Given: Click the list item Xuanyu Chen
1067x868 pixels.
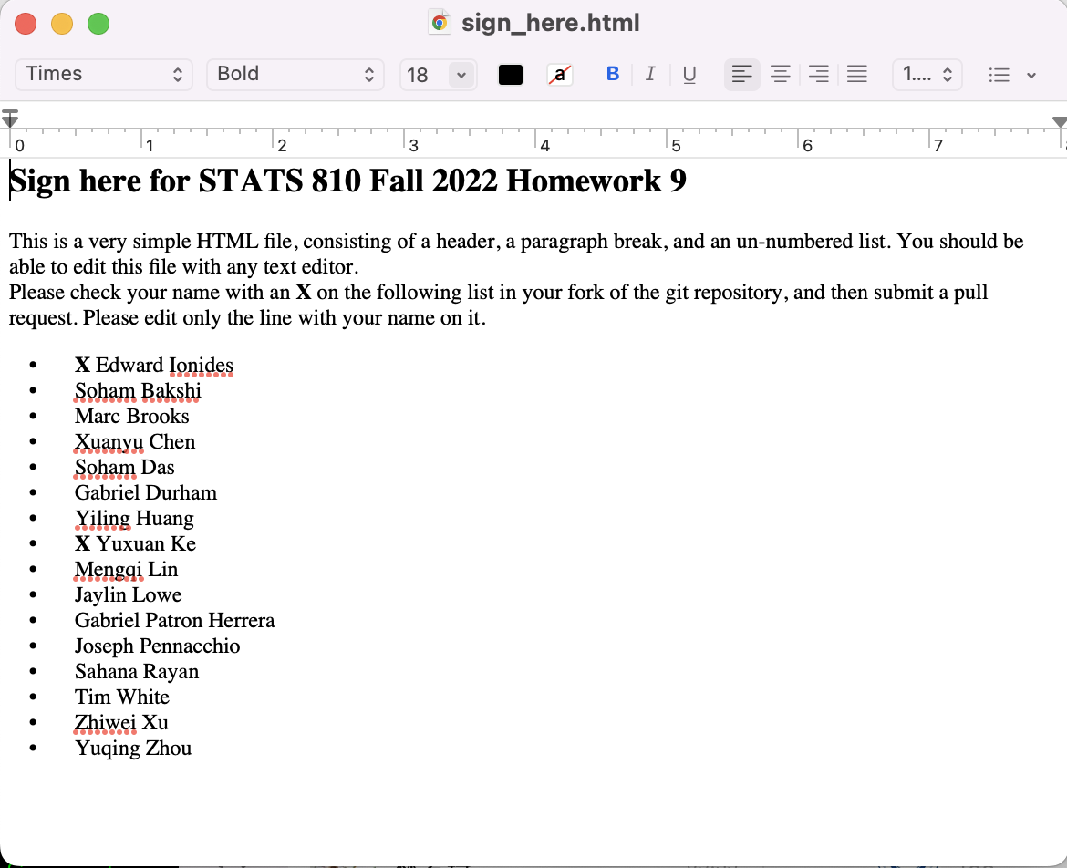Looking at the screenshot, I should pos(135,441).
